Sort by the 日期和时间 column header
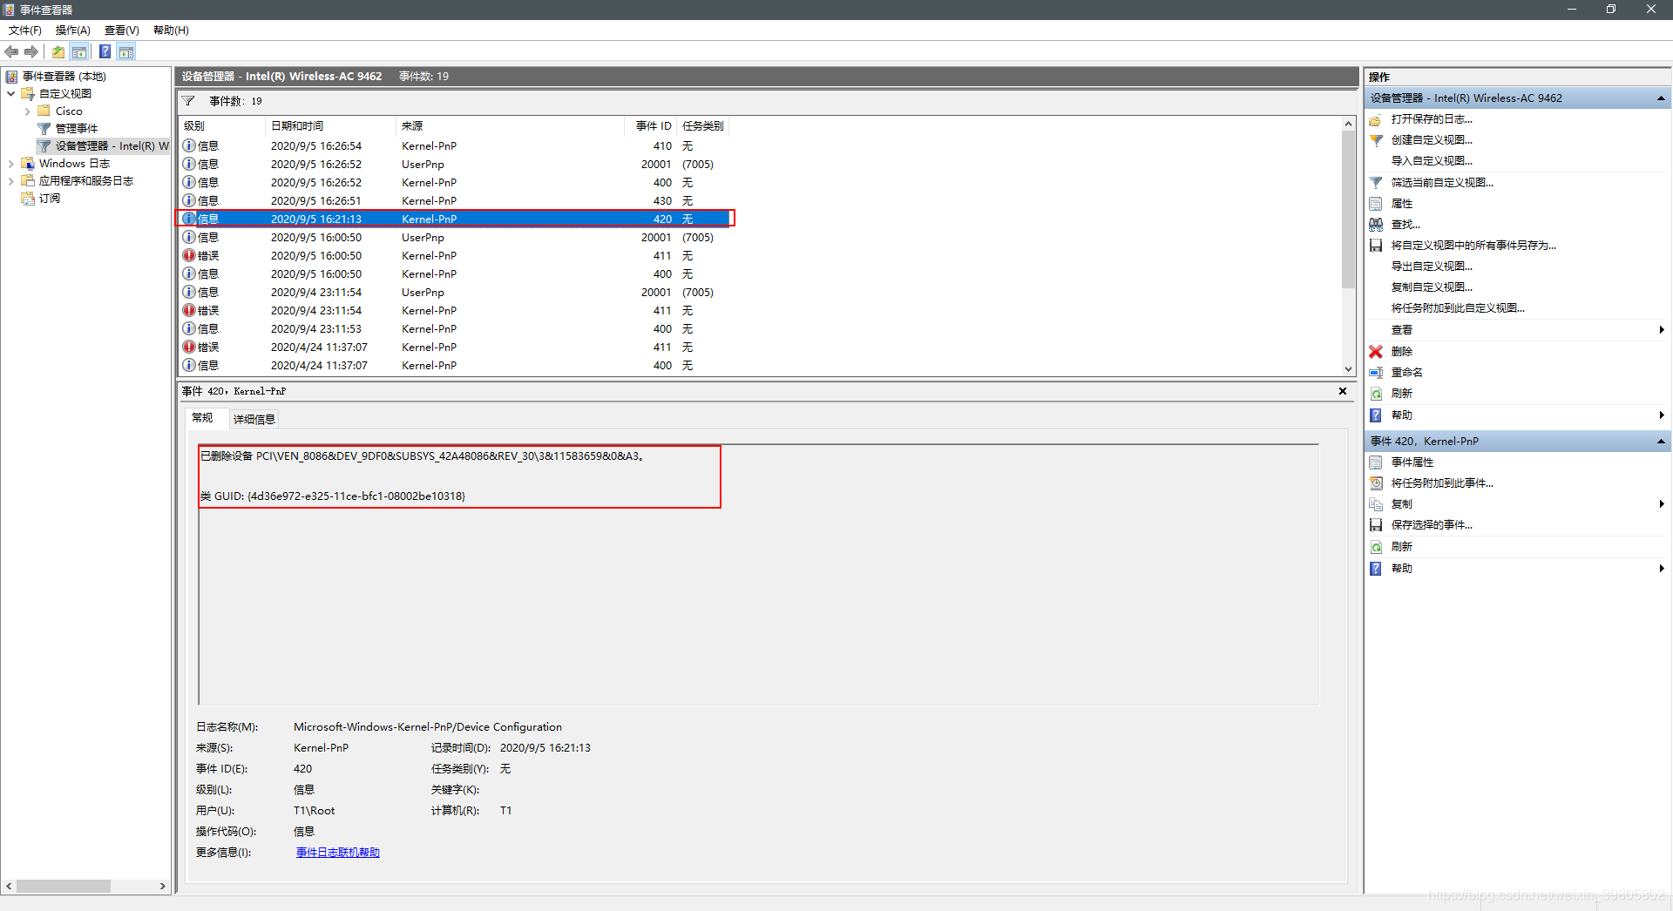Image resolution: width=1673 pixels, height=911 pixels. (x=329, y=126)
